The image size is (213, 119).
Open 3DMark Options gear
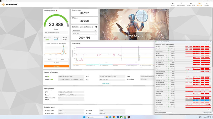point(207,4)
